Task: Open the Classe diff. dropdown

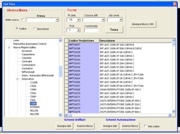Action: (x=103, y=19)
